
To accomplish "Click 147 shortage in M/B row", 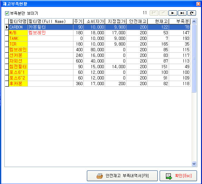I will (x=180, y=33).
